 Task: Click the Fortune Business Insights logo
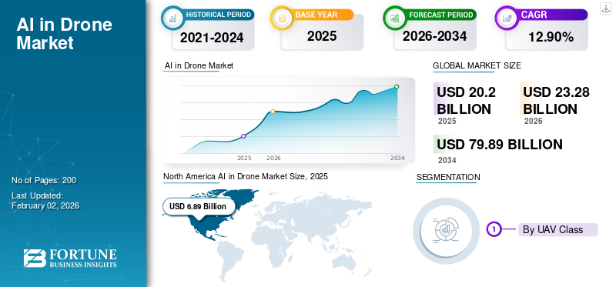[70, 259]
